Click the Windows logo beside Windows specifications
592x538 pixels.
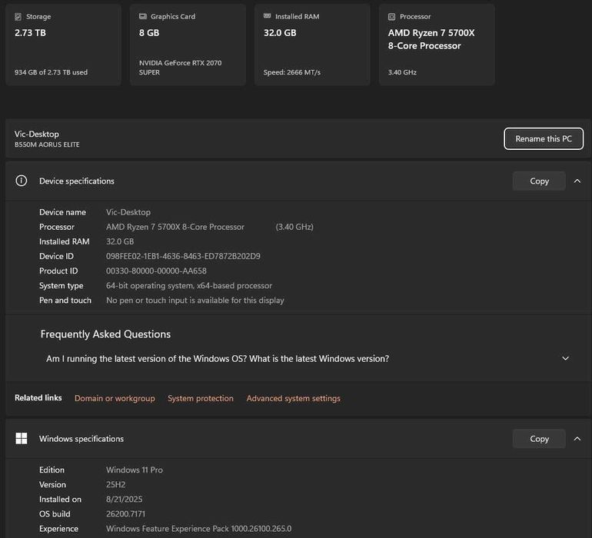click(x=22, y=438)
